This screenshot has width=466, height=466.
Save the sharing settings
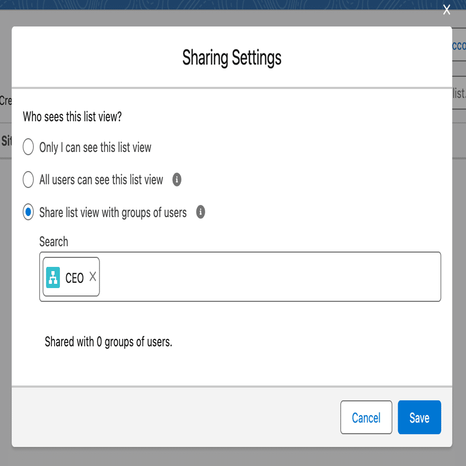point(419,417)
